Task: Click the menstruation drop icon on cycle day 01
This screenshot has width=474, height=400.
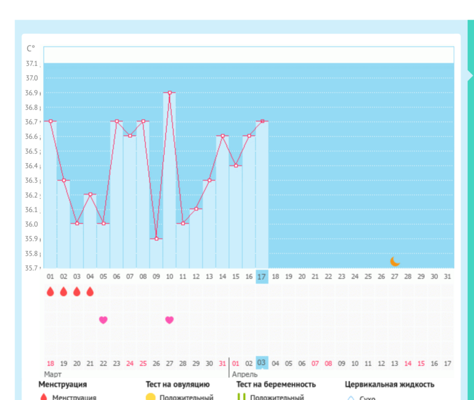Action: 50,292
